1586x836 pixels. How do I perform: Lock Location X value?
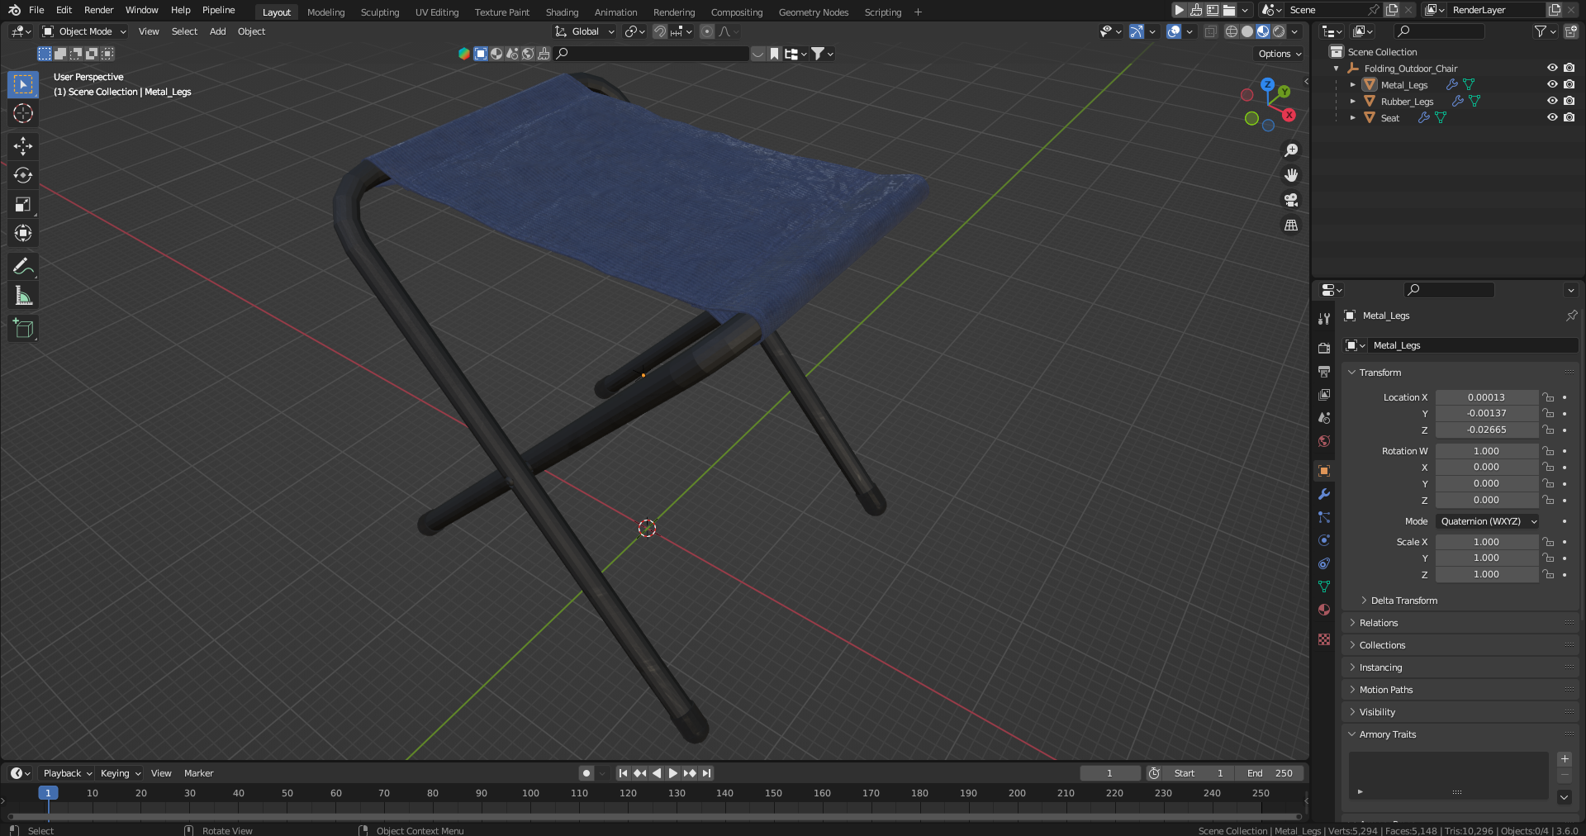(1549, 397)
